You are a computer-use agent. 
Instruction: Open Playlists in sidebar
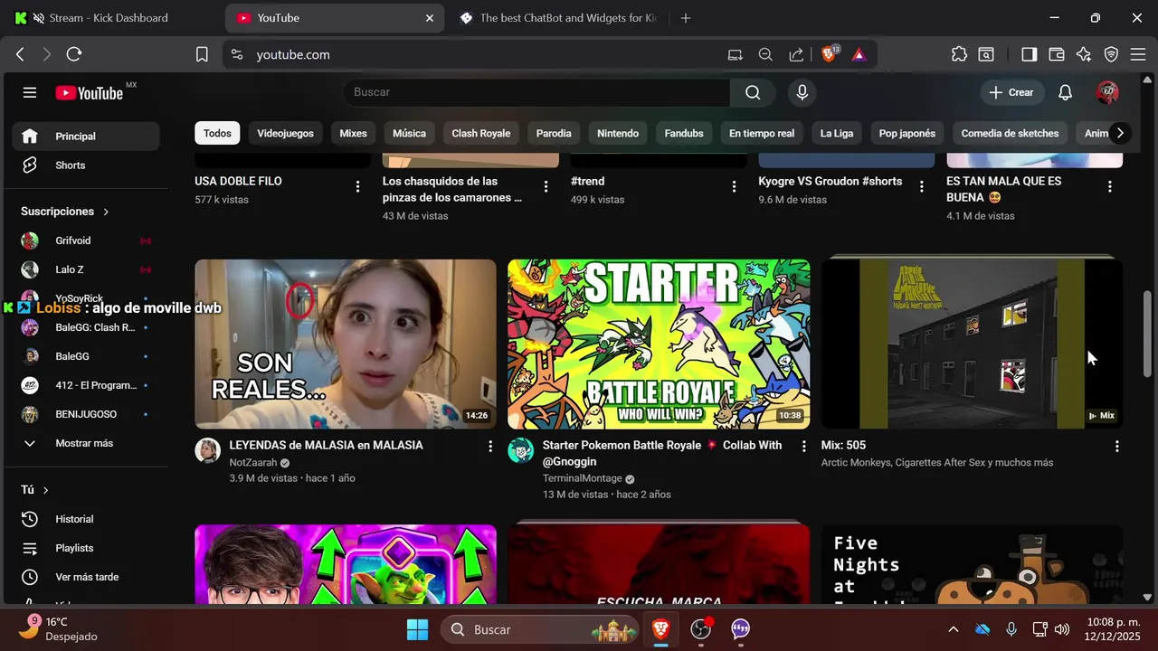86,548
